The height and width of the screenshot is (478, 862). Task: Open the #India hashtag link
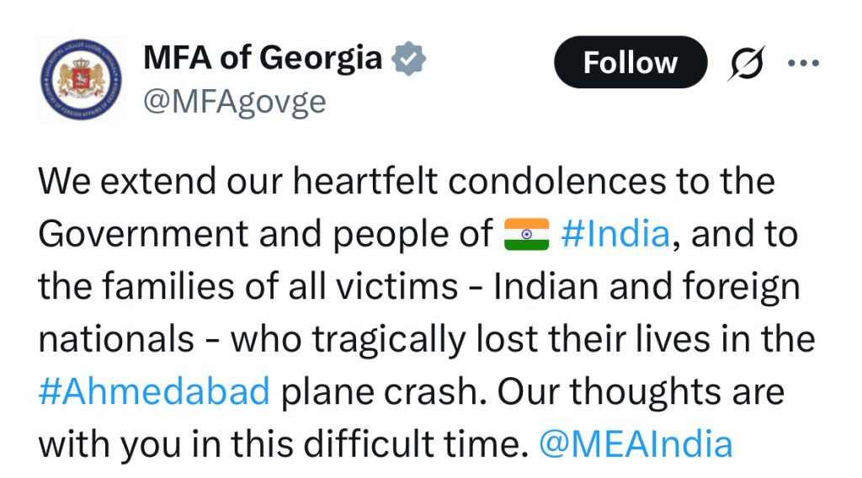[615, 233]
